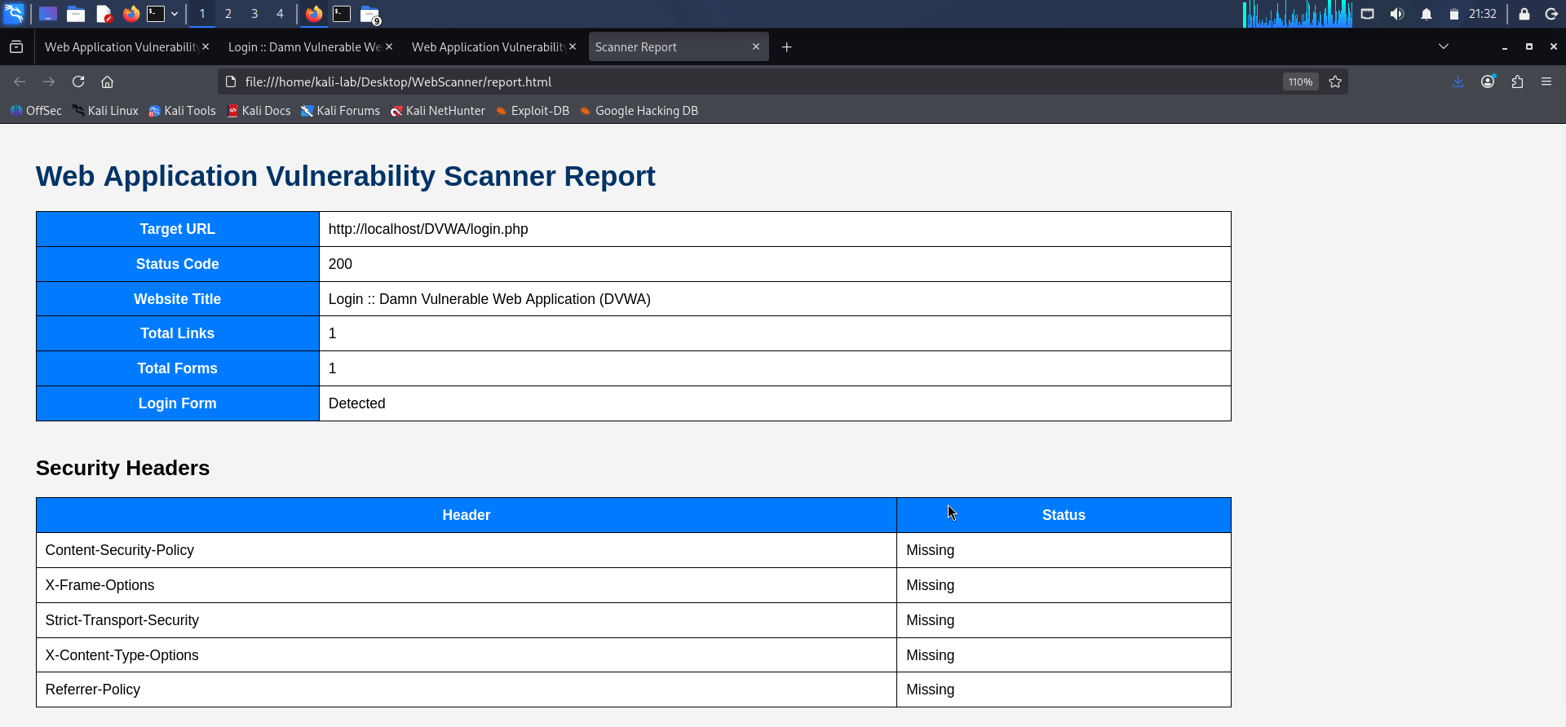The image size is (1566, 727).
Task: Open the Kali NetHunter bookmark
Action: [437, 111]
